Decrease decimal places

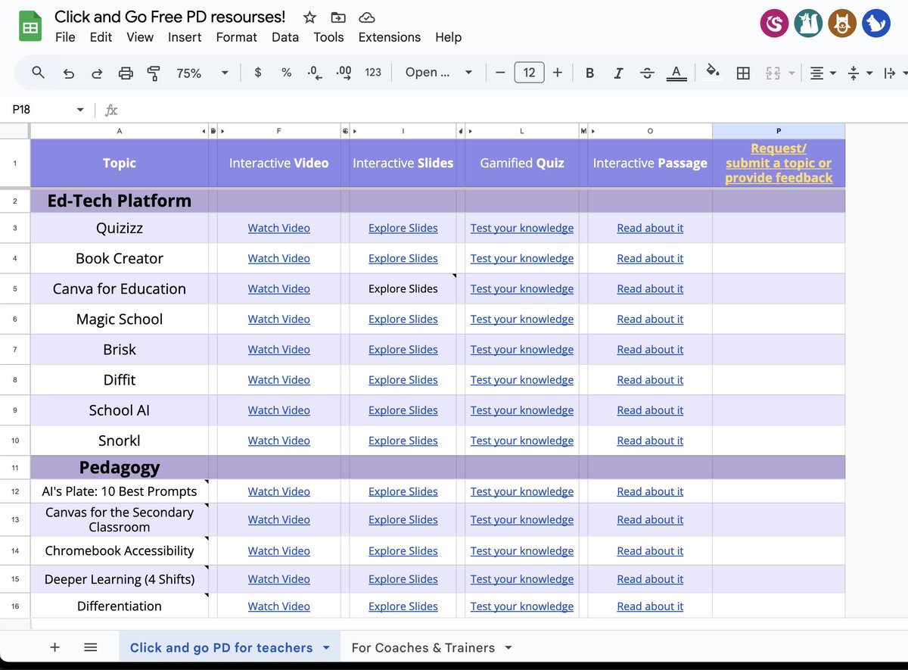(x=315, y=73)
